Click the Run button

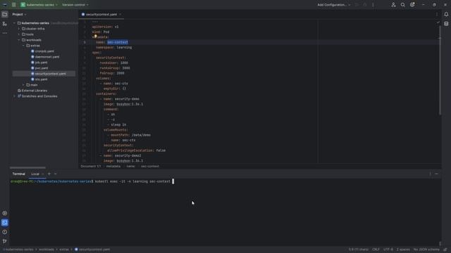357,5
